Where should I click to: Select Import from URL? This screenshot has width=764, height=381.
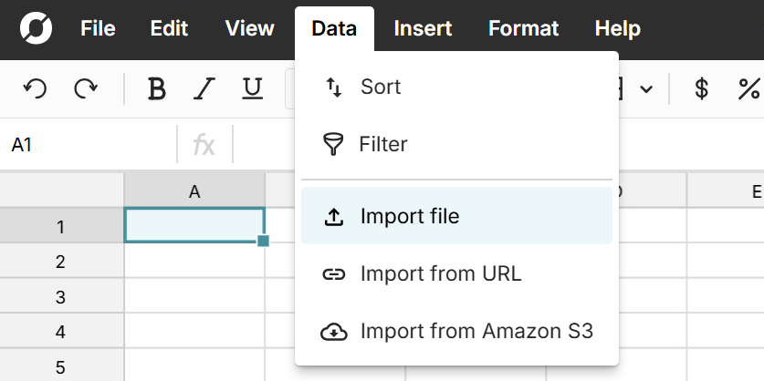(x=441, y=273)
